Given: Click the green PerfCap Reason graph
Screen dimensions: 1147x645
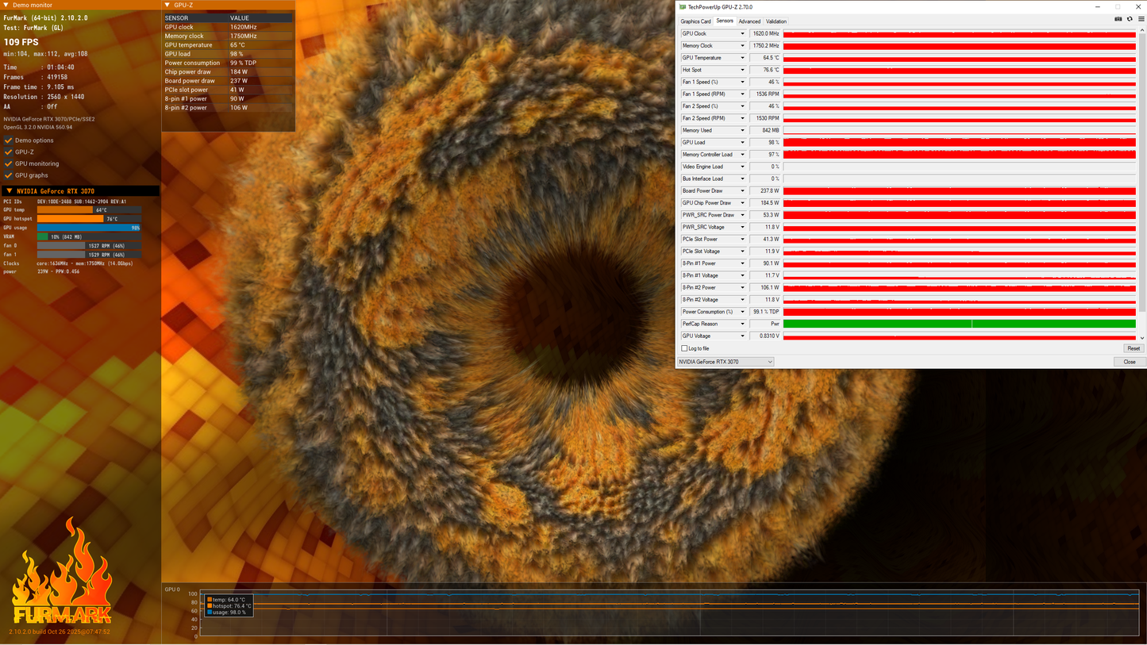Looking at the screenshot, I should click(959, 324).
